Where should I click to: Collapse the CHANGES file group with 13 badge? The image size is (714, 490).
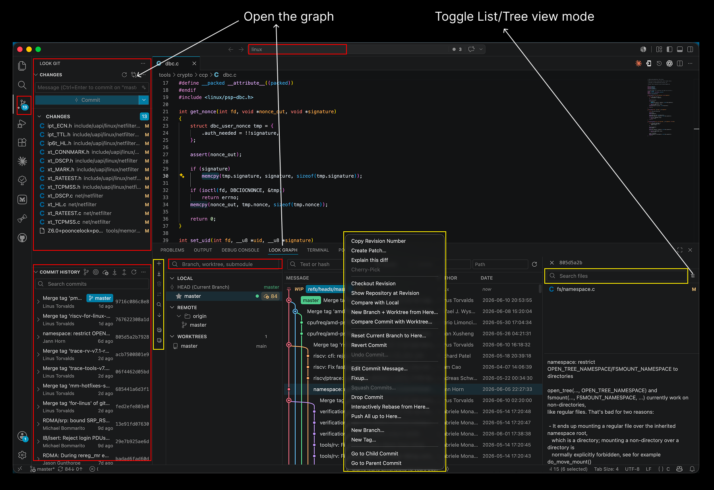[x=39, y=116]
